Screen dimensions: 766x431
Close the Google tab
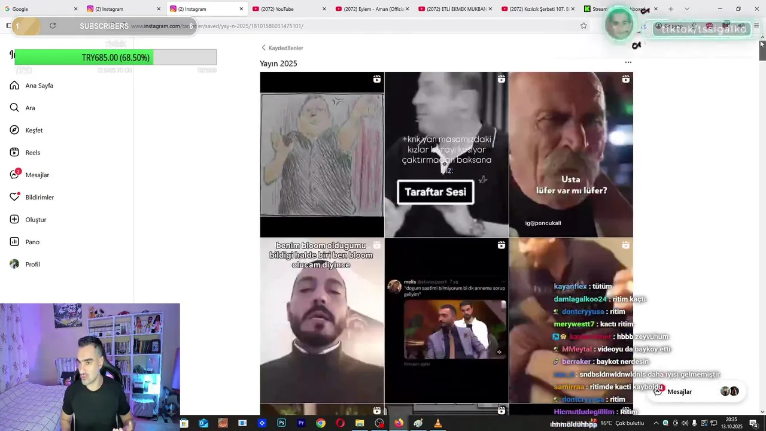pos(75,9)
